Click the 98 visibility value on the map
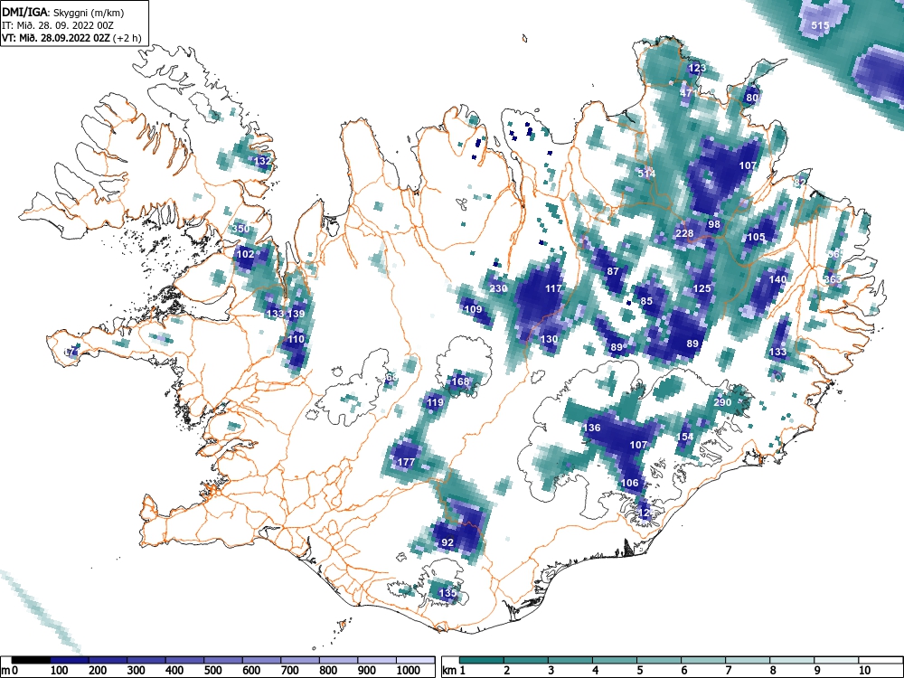Screen dimensions: 904x678 (x=714, y=224)
